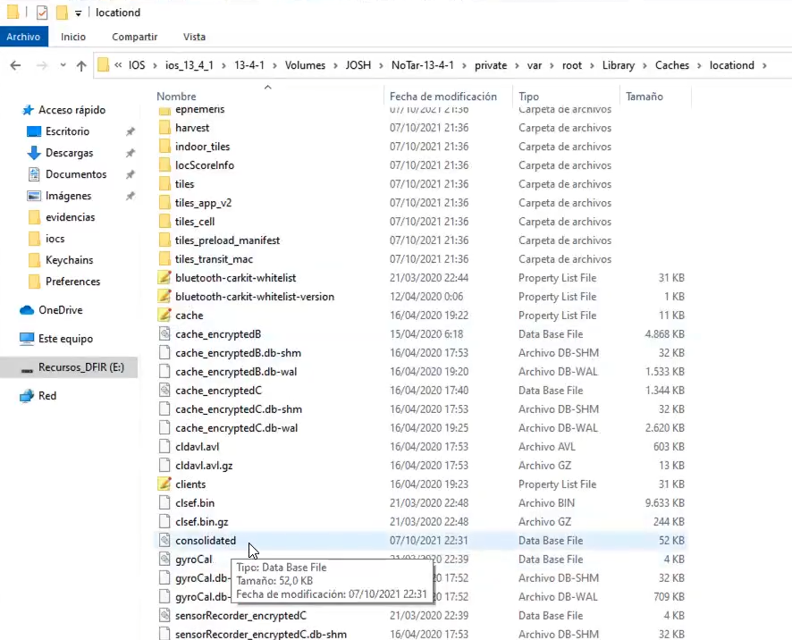The width and height of the screenshot is (792, 640).
Task: Sort by Tamaño column header
Action: (x=644, y=96)
